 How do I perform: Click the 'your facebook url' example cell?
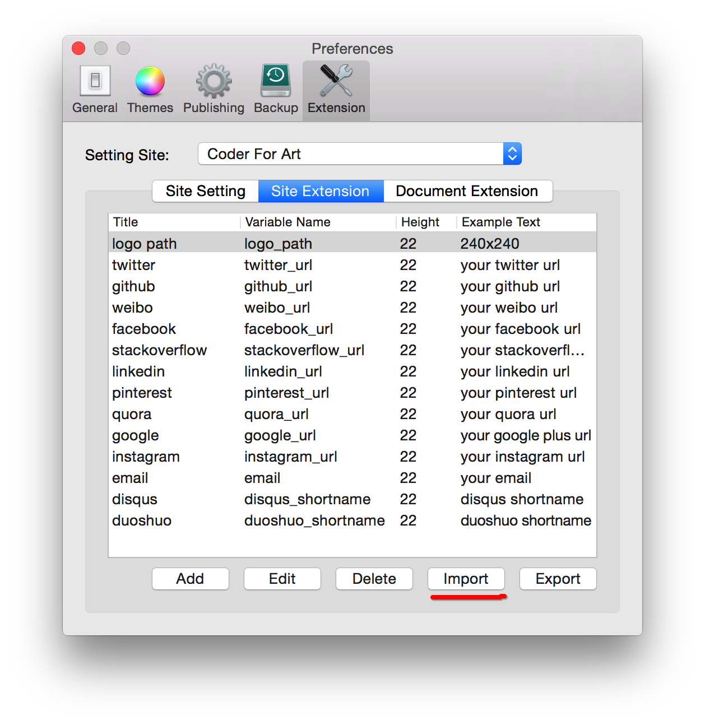pos(521,329)
